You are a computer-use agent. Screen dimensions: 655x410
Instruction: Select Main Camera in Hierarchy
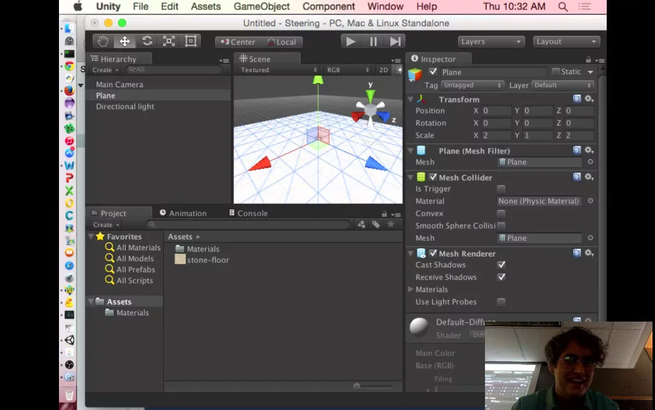pos(119,85)
